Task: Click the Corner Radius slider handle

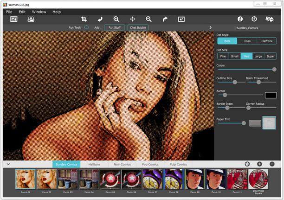Action: pos(248,108)
